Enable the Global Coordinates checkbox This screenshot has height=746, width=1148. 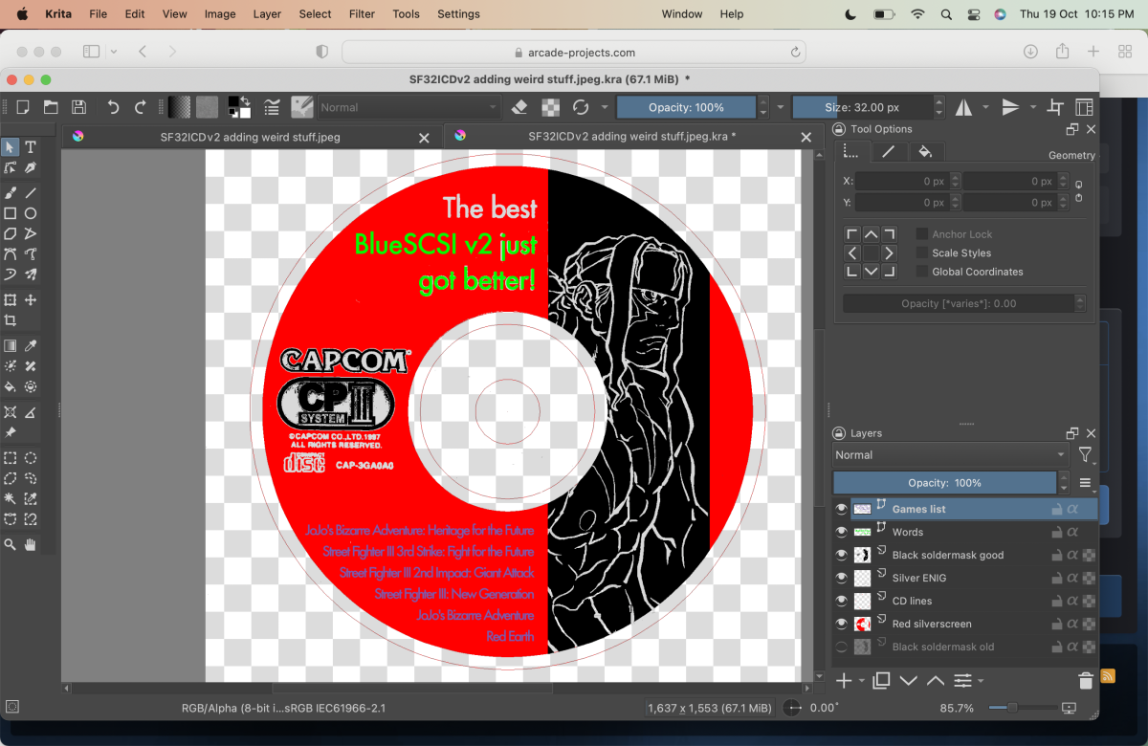pos(922,272)
